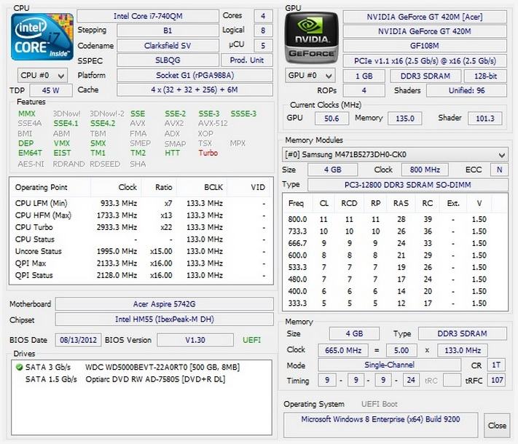
Task: Select the 333.3 frequency timing row
Action: coord(395,303)
